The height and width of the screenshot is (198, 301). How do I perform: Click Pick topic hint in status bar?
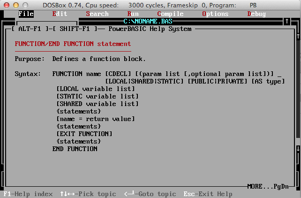pyautogui.click(x=88, y=194)
